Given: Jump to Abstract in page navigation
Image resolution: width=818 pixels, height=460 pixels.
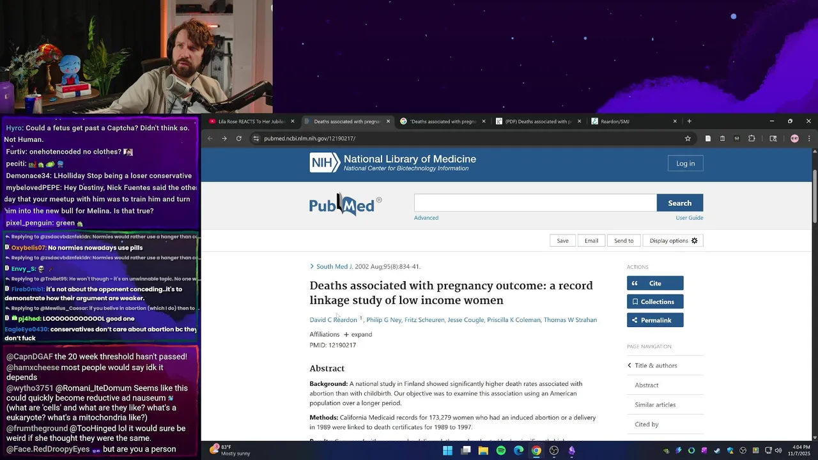Looking at the screenshot, I should coord(647,385).
